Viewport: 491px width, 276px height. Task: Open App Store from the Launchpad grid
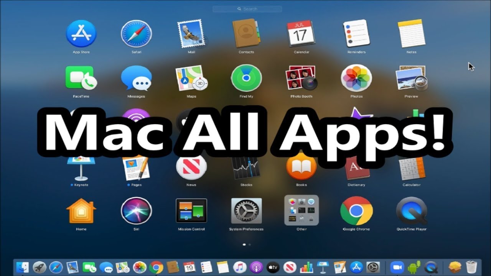[81, 34]
